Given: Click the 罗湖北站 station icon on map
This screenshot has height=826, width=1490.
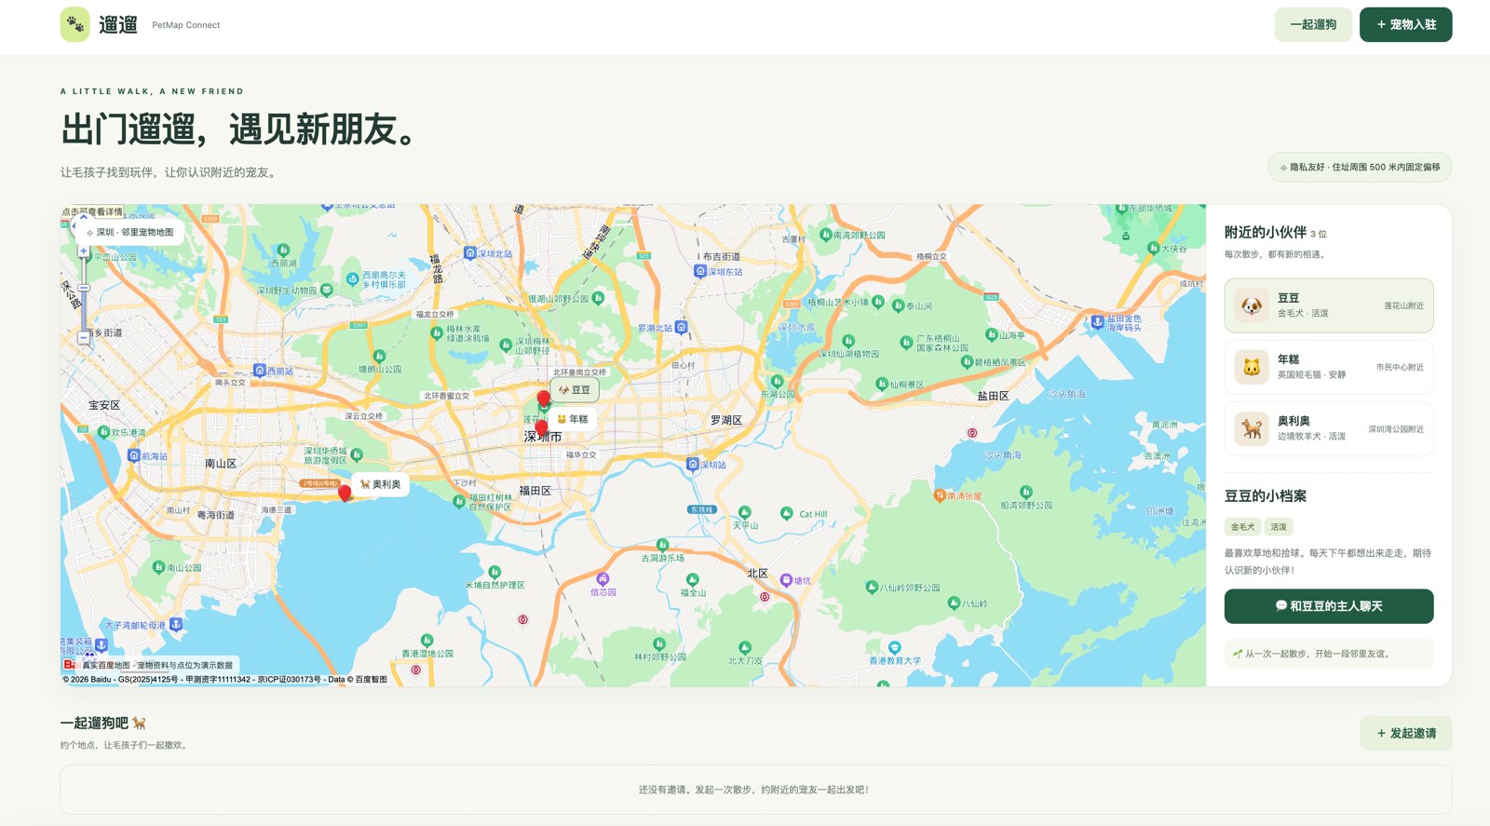Looking at the screenshot, I should point(682,327).
